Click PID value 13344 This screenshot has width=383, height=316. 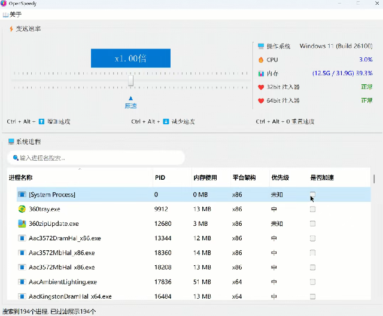click(x=163, y=238)
